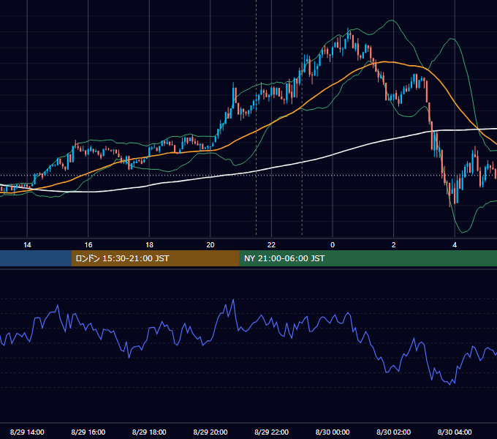
Task: Click the 8/29 16:00 time label
Action: click(88, 432)
